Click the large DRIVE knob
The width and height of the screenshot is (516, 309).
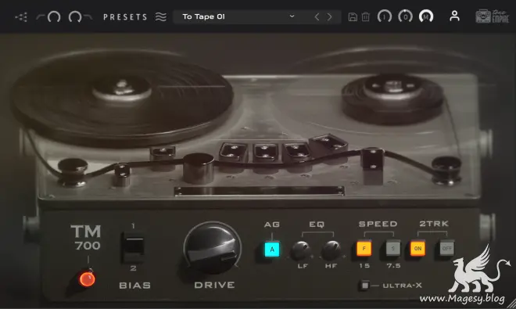(213, 249)
